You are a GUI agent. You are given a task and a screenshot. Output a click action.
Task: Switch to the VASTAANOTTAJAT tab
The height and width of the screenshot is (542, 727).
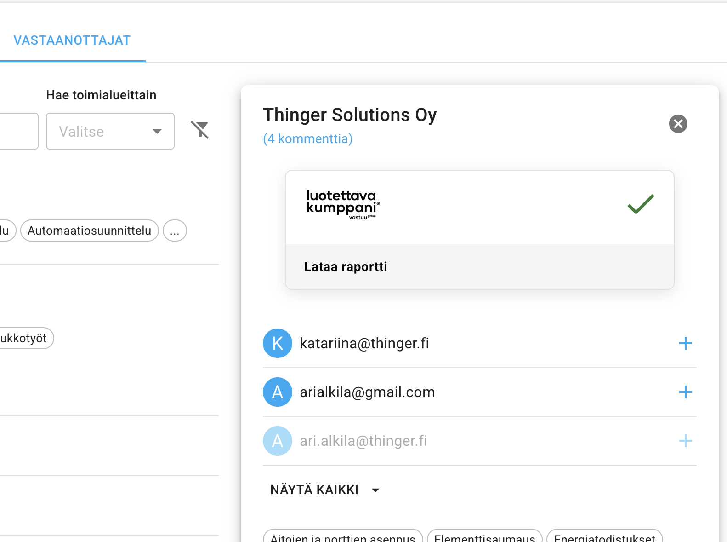[72, 40]
